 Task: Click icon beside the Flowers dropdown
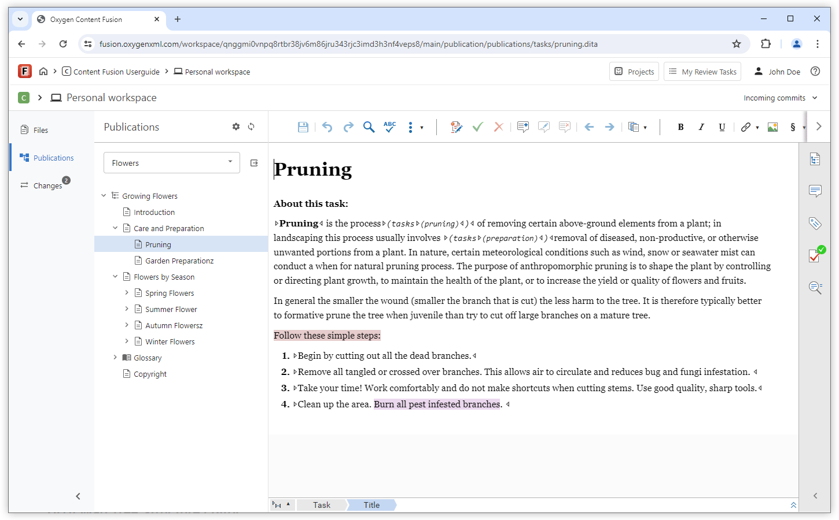pos(254,163)
